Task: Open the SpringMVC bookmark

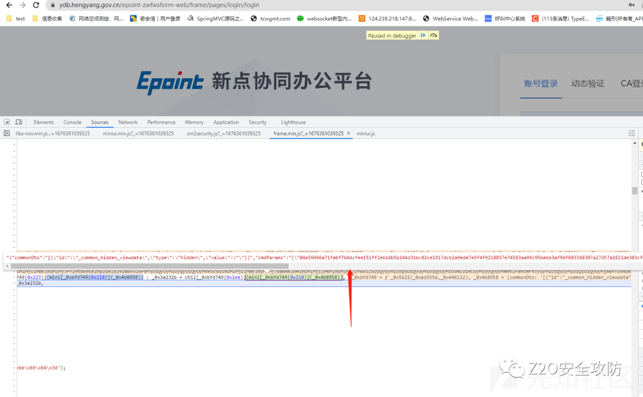Action: [216, 18]
